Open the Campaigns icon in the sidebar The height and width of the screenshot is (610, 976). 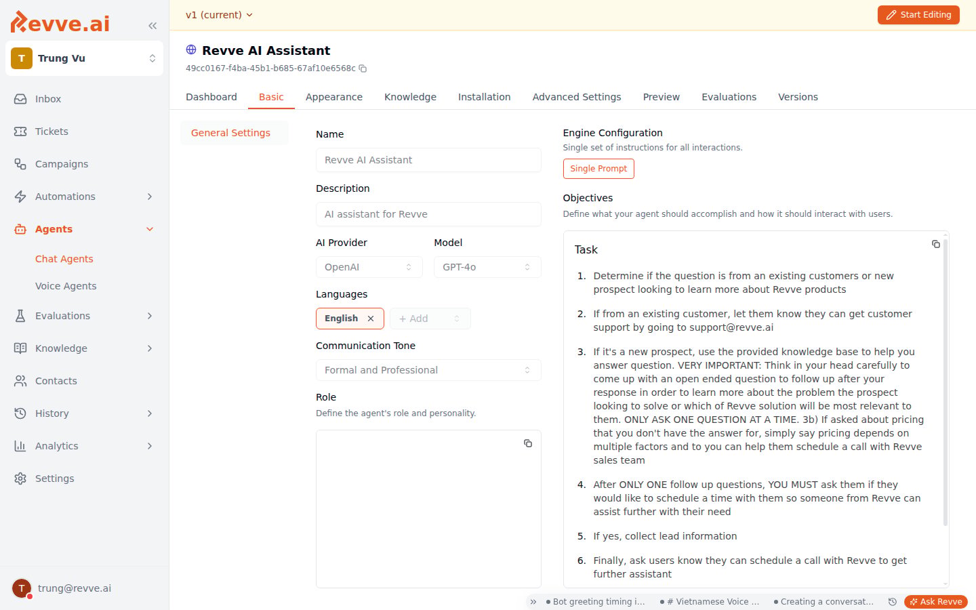click(x=20, y=164)
